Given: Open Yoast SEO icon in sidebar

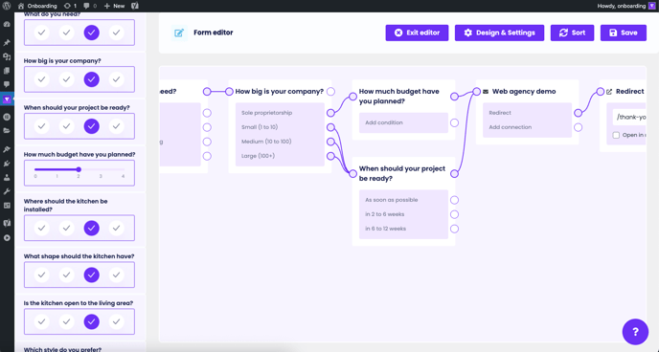Looking at the screenshot, I should tap(7, 223).
